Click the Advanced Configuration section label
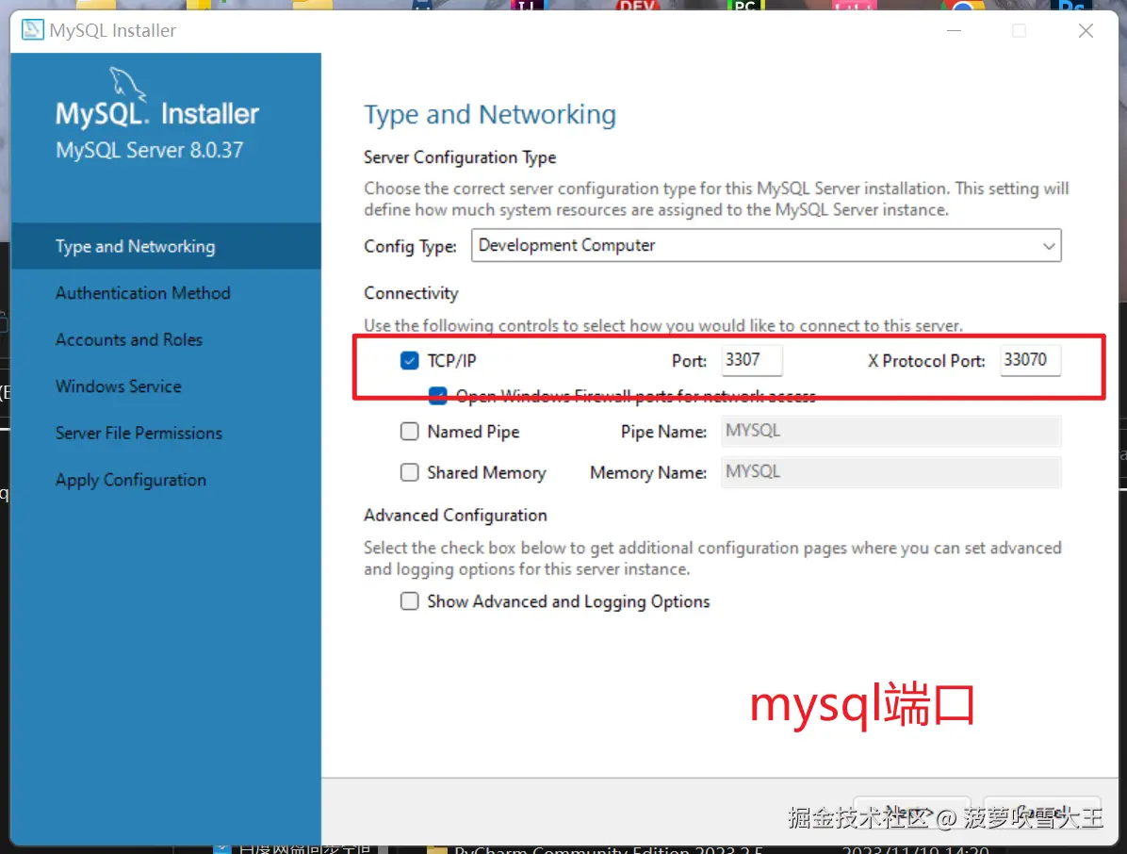The image size is (1127, 854). (455, 516)
